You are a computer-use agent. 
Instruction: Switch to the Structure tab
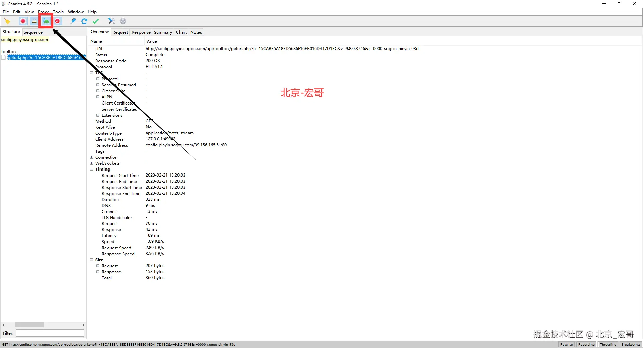point(11,32)
